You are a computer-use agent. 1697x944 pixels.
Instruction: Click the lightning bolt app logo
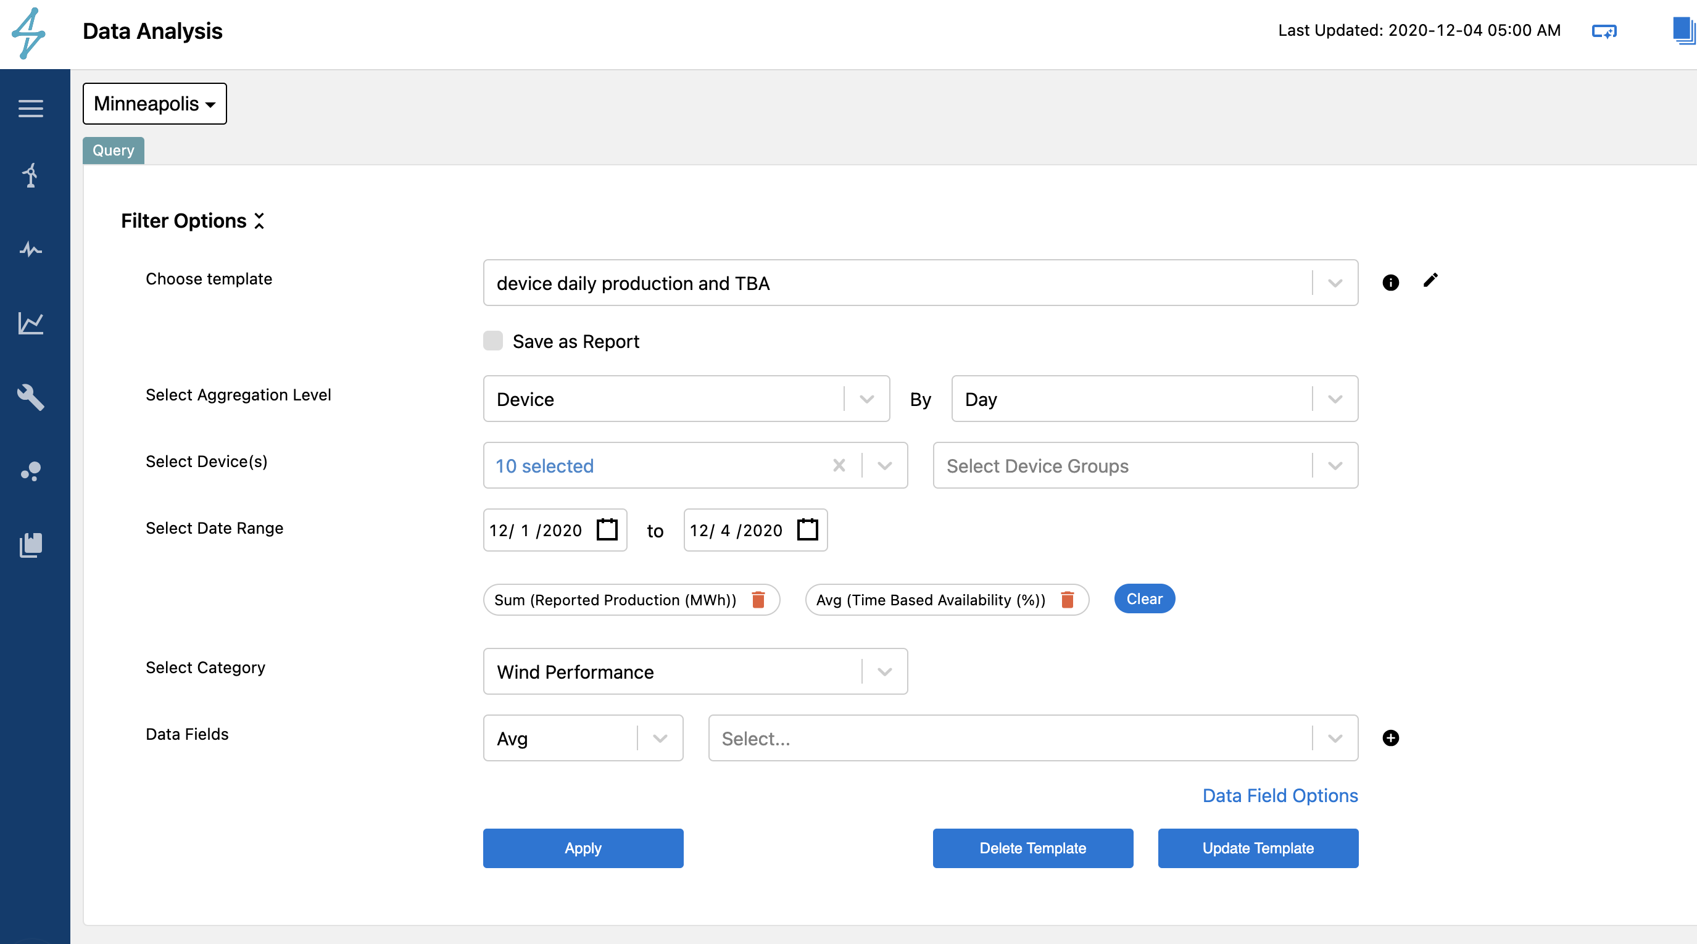click(x=29, y=33)
